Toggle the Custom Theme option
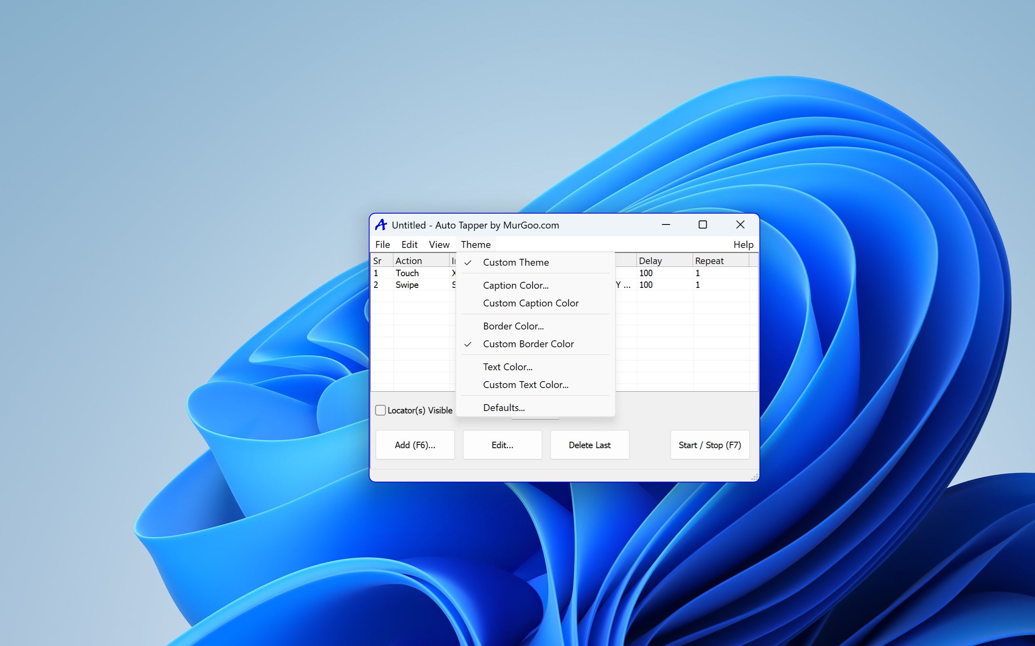Image resolution: width=1035 pixels, height=646 pixels. click(x=516, y=262)
